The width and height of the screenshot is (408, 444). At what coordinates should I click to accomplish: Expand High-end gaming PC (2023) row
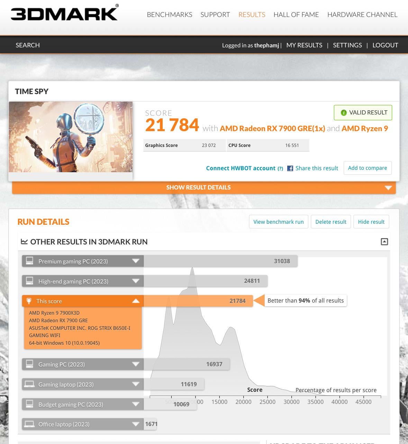(x=83, y=281)
